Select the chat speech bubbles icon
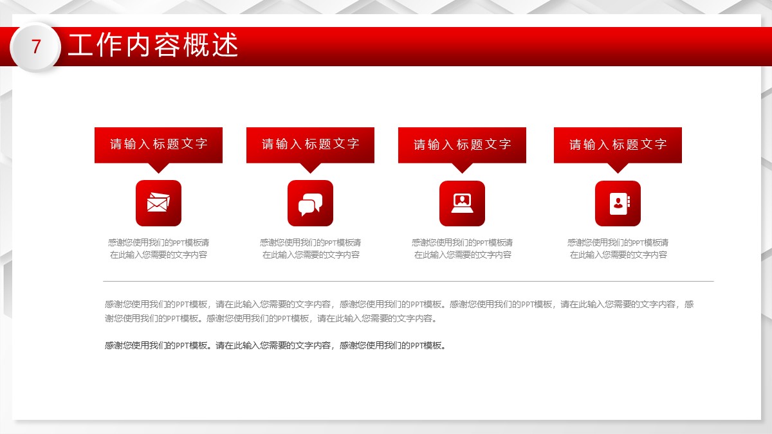Viewport: 772px width, 434px height. coord(310,203)
